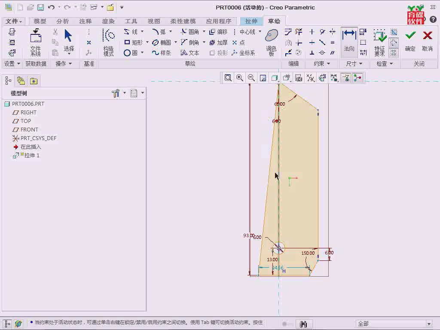Select the Offset (偏移) tool
Viewport: 440px width, 330px height.
pyautogui.click(x=218, y=32)
